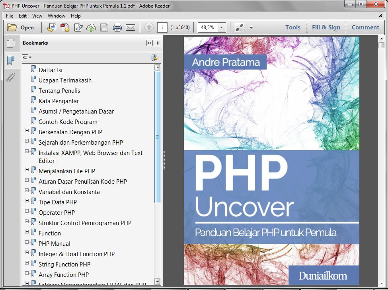Image resolution: width=388 pixels, height=290 pixels.
Task: Select the Contoh Kode Program bookmark
Action: pos(68,122)
